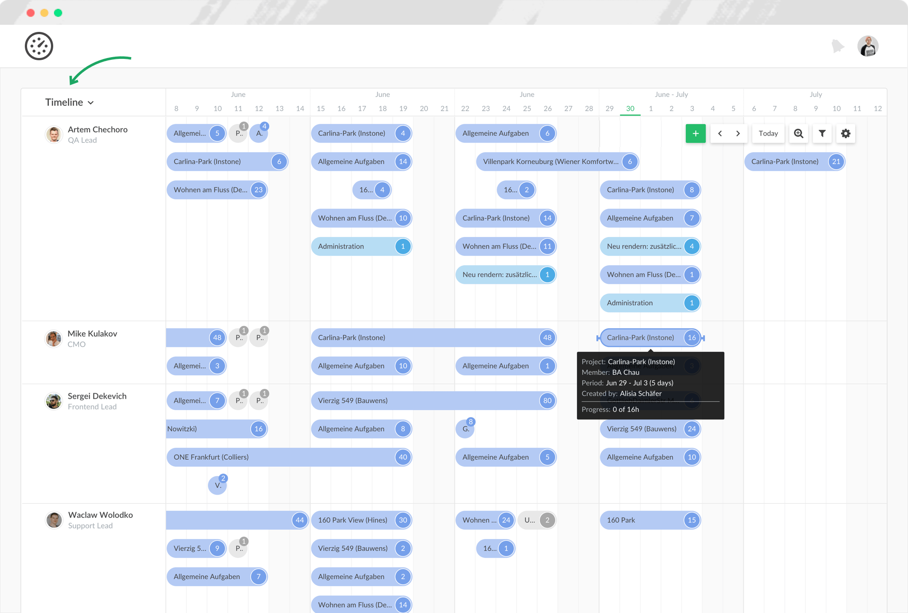This screenshot has width=908, height=613.
Task: Open the filter funnel icon
Action: coord(822,133)
